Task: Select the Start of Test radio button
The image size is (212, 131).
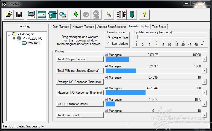Action: tap(109, 38)
